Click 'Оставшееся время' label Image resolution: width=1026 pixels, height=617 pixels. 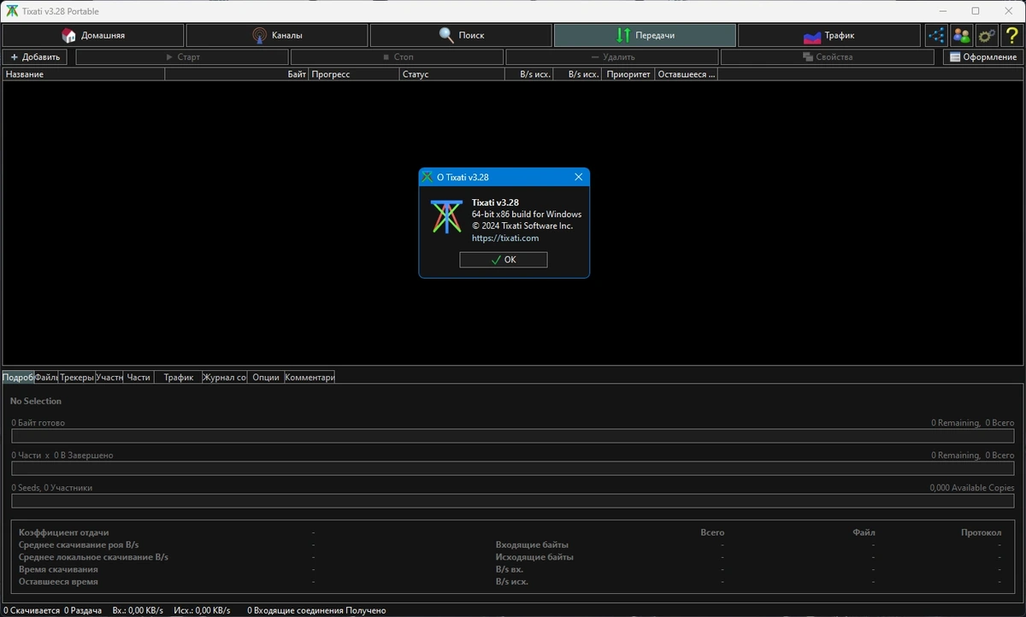point(58,581)
